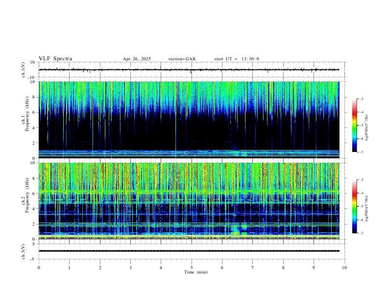Click tick label "3" on the Time axis
Screen dimensions: 388x300
coord(130,268)
